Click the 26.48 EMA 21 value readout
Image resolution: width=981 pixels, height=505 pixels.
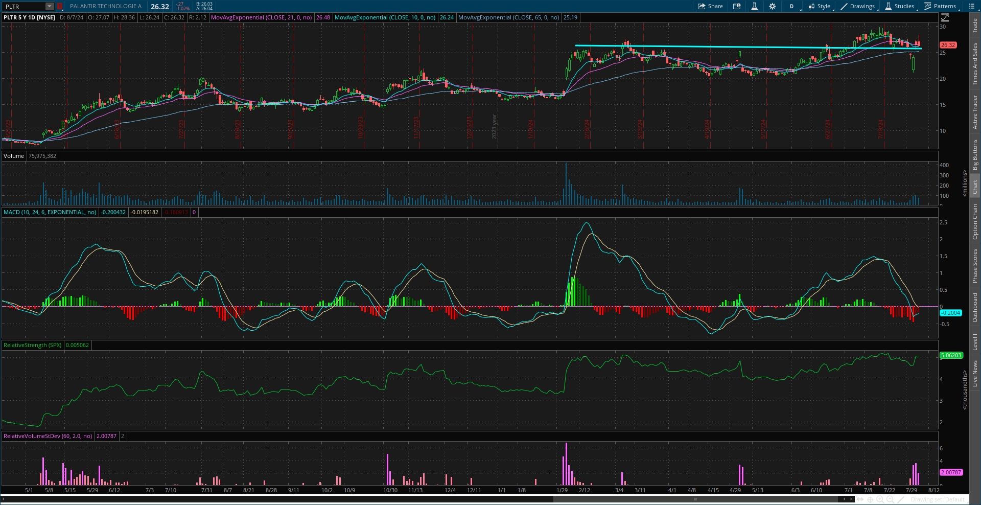pos(323,17)
